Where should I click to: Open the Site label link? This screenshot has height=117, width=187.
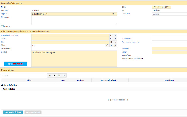(3, 42)
